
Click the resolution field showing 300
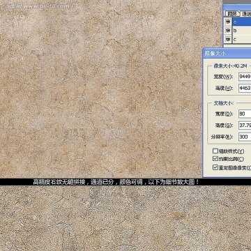[x=245, y=137]
